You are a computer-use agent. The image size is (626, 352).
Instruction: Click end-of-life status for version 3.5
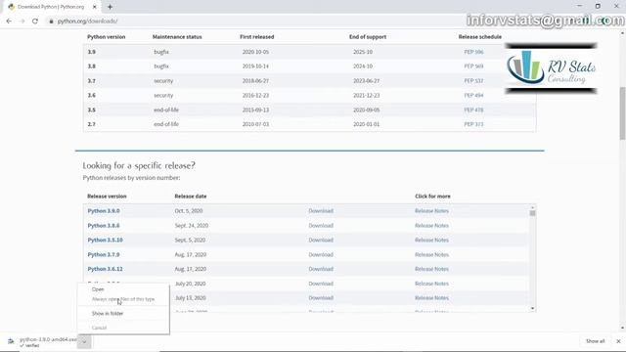point(166,110)
